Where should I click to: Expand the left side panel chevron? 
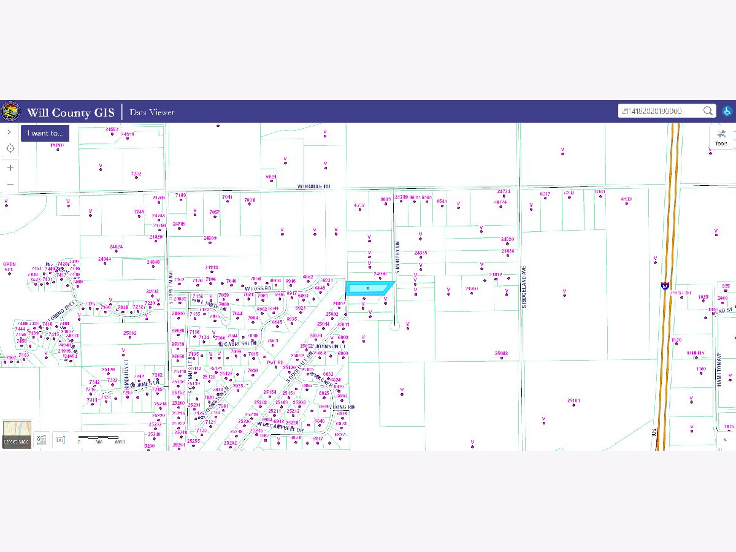(10, 132)
